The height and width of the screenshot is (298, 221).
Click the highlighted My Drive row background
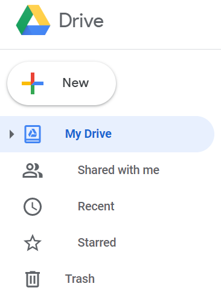pos(107,134)
